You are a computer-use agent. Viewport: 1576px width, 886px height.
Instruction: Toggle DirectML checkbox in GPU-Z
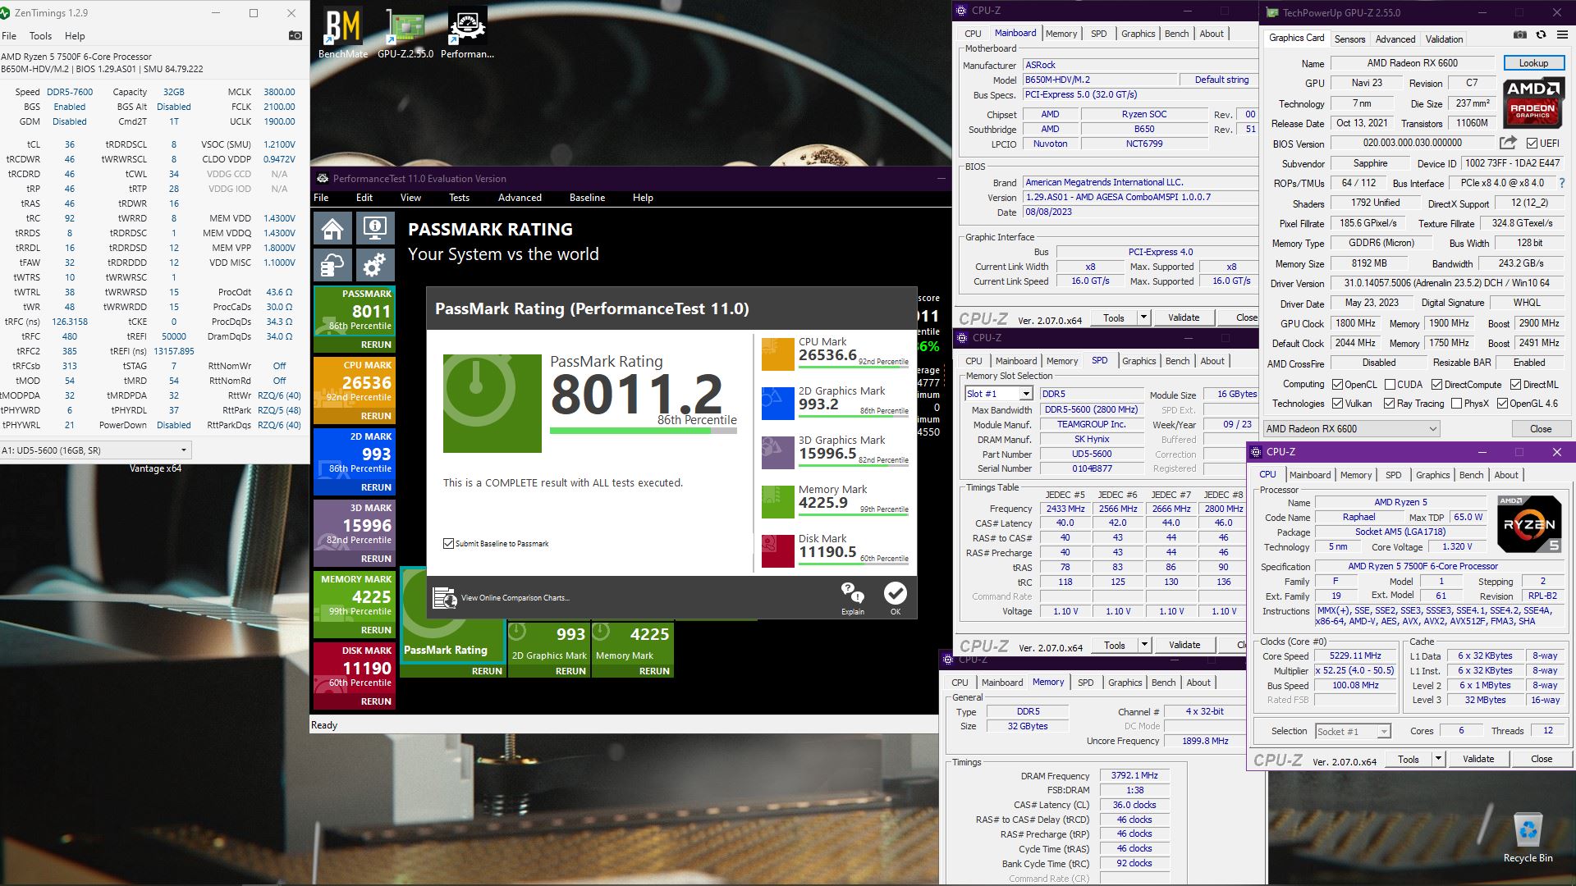click(1515, 385)
